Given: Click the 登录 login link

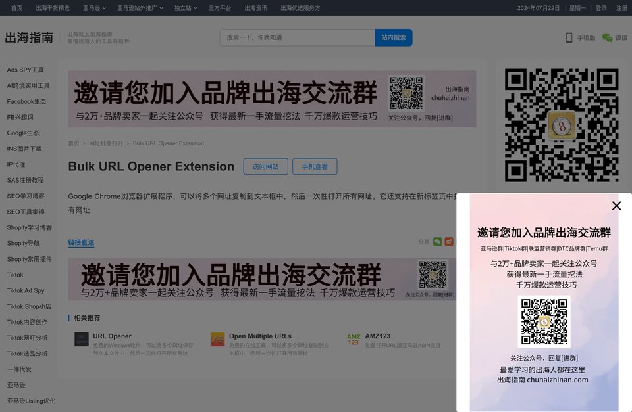Looking at the screenshot, I should pyautogui.click(x=601, y=8).
